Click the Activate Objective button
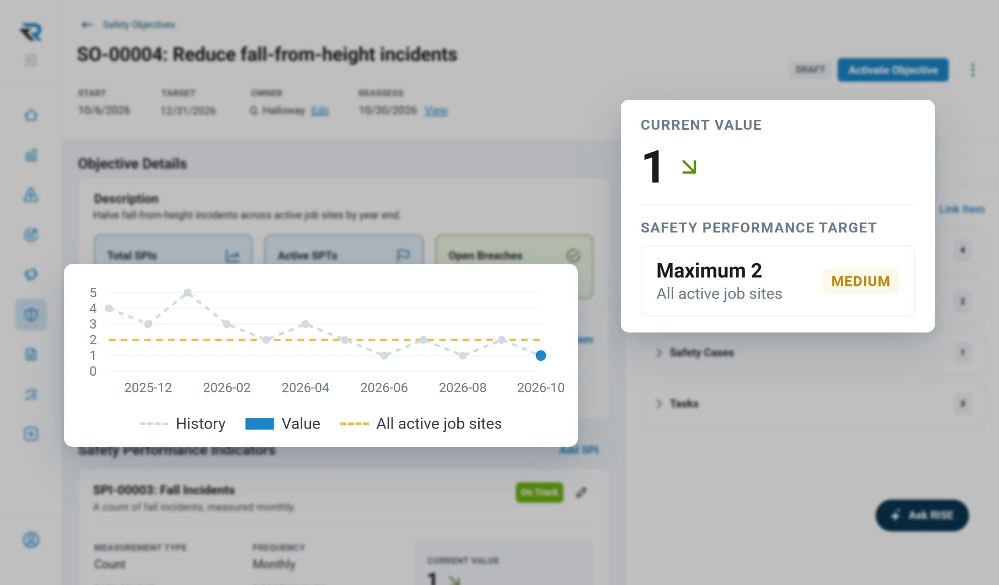Screen dimensions: 999x585 click(893, 70)
